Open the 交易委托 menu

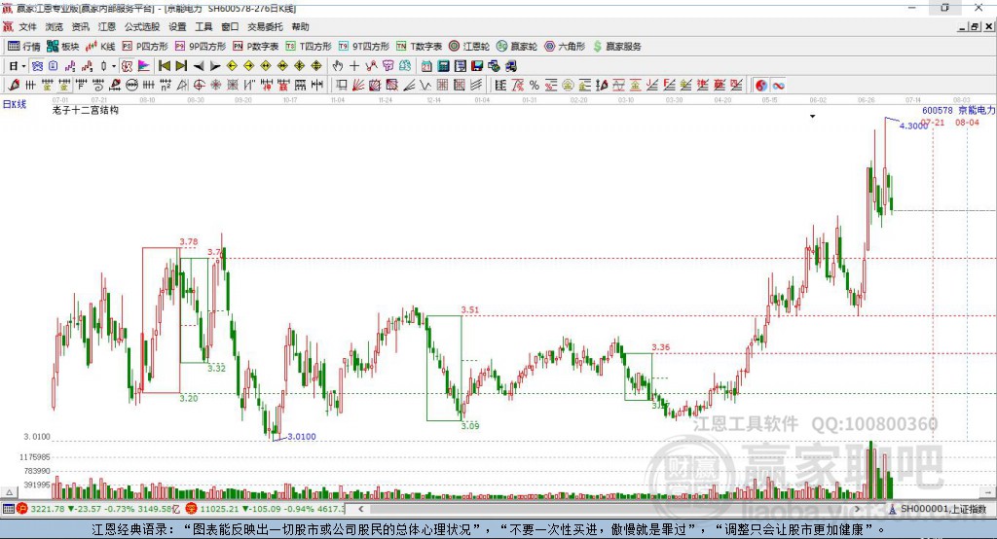[265, 26]
